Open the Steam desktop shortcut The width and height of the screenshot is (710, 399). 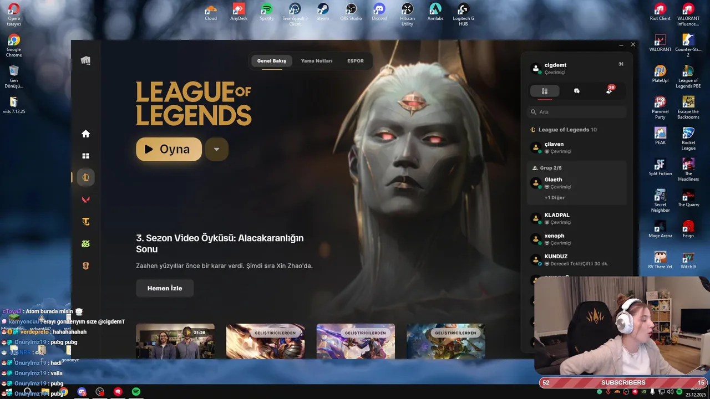tap(323, 12)
